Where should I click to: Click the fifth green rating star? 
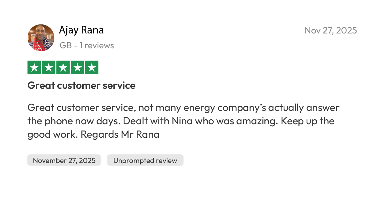(91, 67)
